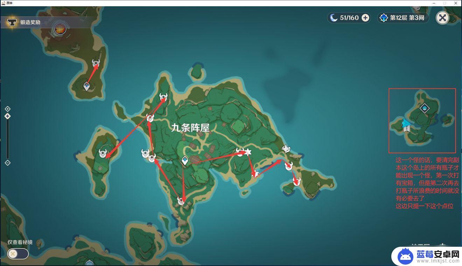Toggle the 仅查看秘境 domain-only switch
Viewport: 462px width, 266px height.
tap(18, 254)
